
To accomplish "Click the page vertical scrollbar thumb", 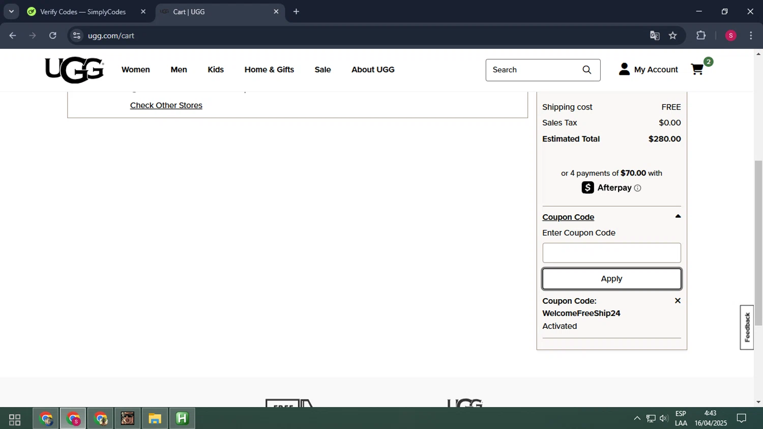I will [x=758, y=243].
